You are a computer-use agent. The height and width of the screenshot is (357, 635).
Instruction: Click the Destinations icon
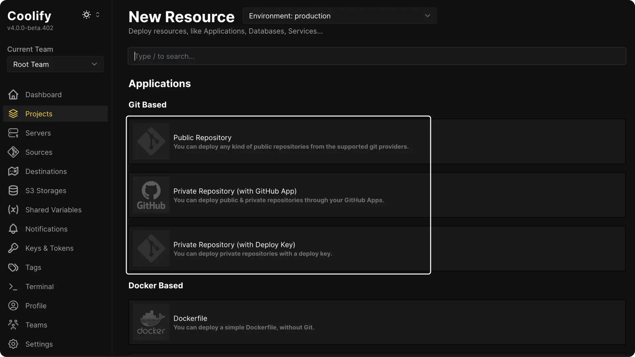tap(13, 171)
